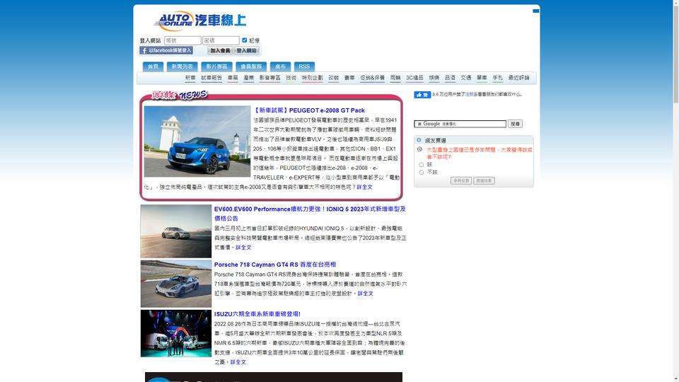
Task: Click the 密碼 password input field
Action: click(221, 40)
